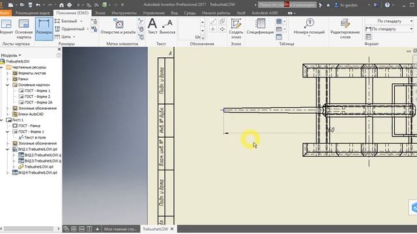Click the Help question mark icon

387,5
